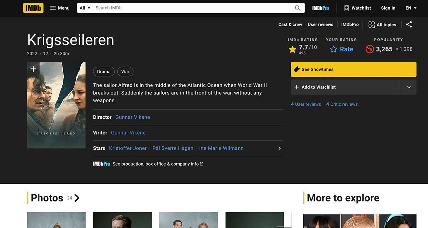Open the second photo thumbnail
Screen dimensions: 428x228
[122, 220]
